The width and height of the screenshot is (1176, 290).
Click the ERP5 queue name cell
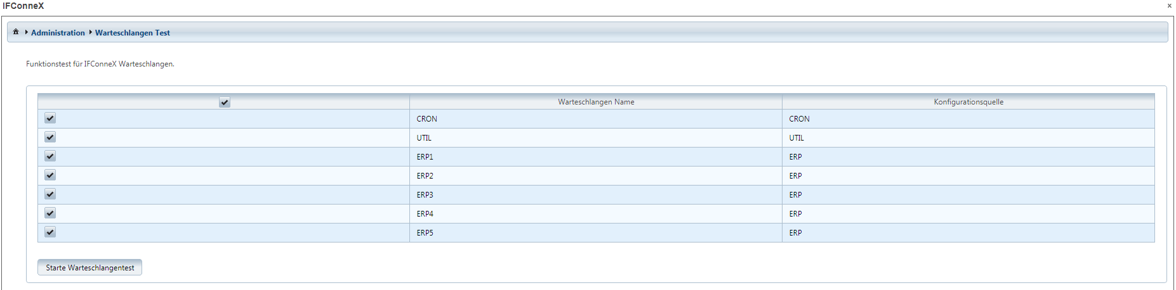tap(425, 233)
